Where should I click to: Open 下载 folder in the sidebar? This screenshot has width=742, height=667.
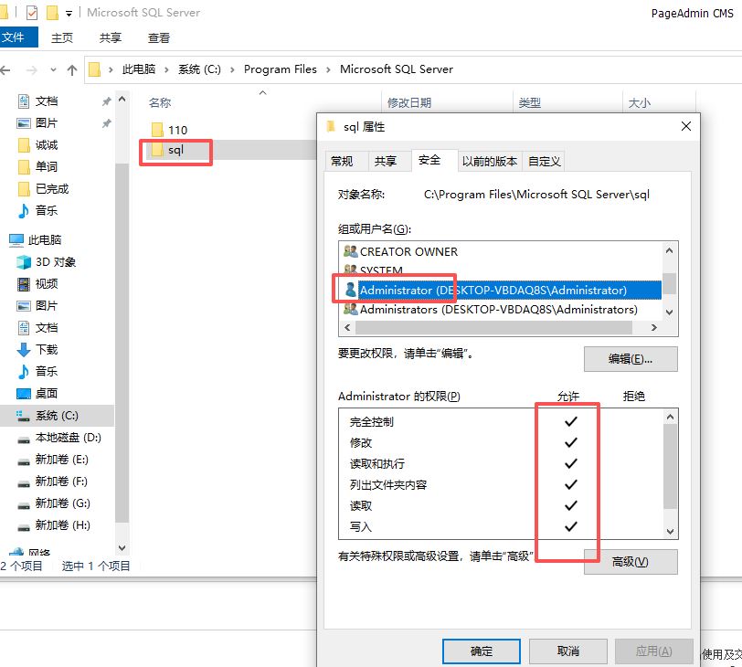[x=46, y=350]
